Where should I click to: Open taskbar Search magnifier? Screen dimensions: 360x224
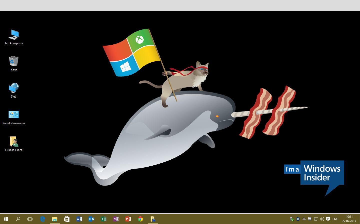click(x=18, y=219)
